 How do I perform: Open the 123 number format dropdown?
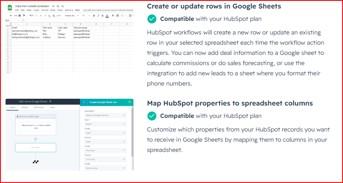[59, 15]
